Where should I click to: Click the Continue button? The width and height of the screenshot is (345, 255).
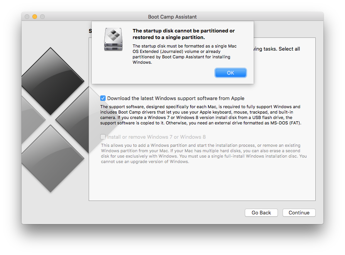coord(299,212)
